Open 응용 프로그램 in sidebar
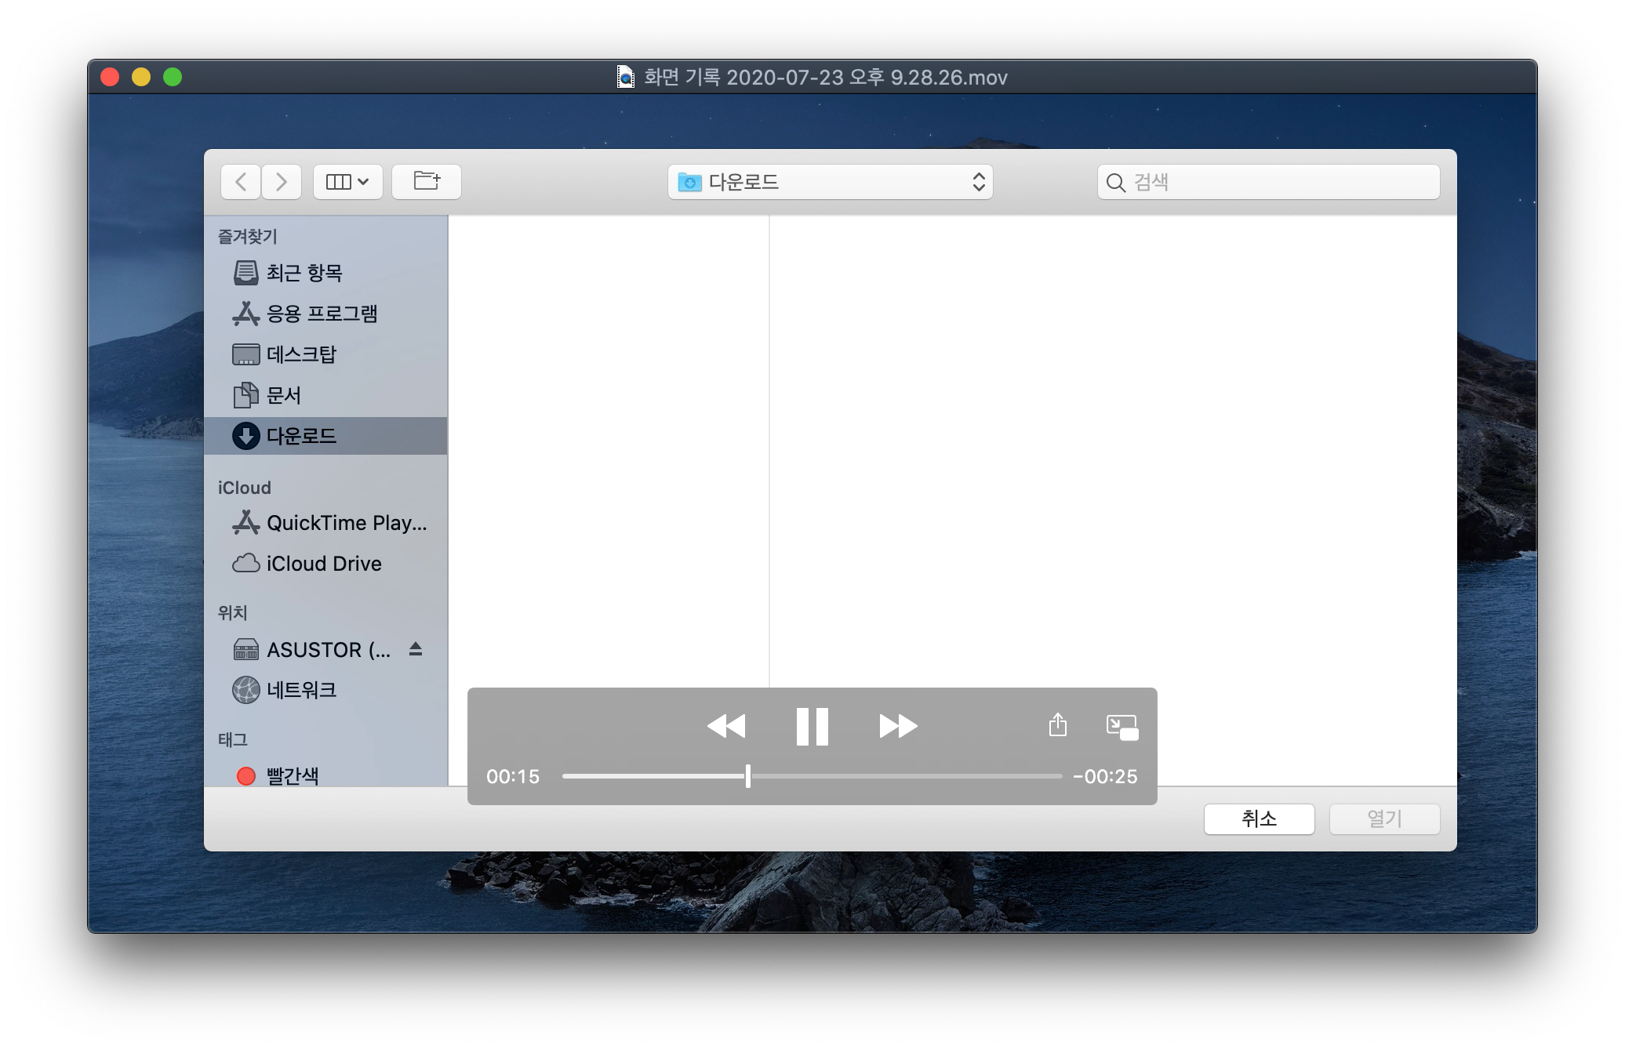Screen dimensions: 1625x1049 click(322, 314)
